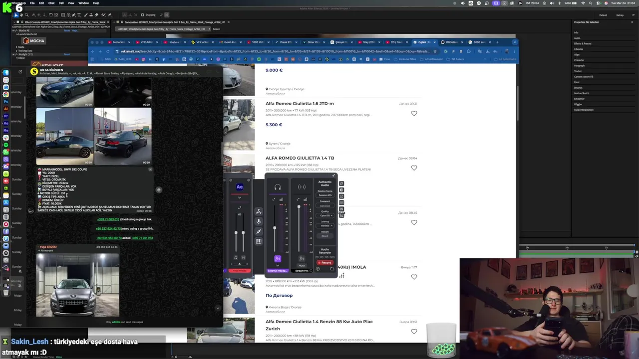
Task: Open the Audio Recorder folder icon
Action: pos(332,269)
